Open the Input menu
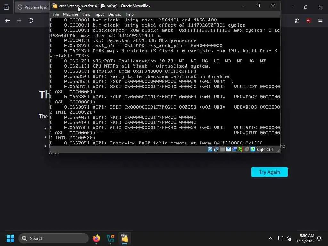Viewport: 328px width, 246px height. pyautogui.click(x=99, y=14)
